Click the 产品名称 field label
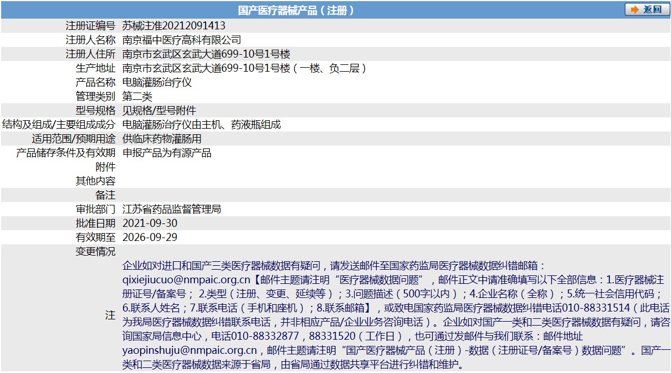Image resolution: width=671 pixels, height=373 pixels. coord(95,82)
